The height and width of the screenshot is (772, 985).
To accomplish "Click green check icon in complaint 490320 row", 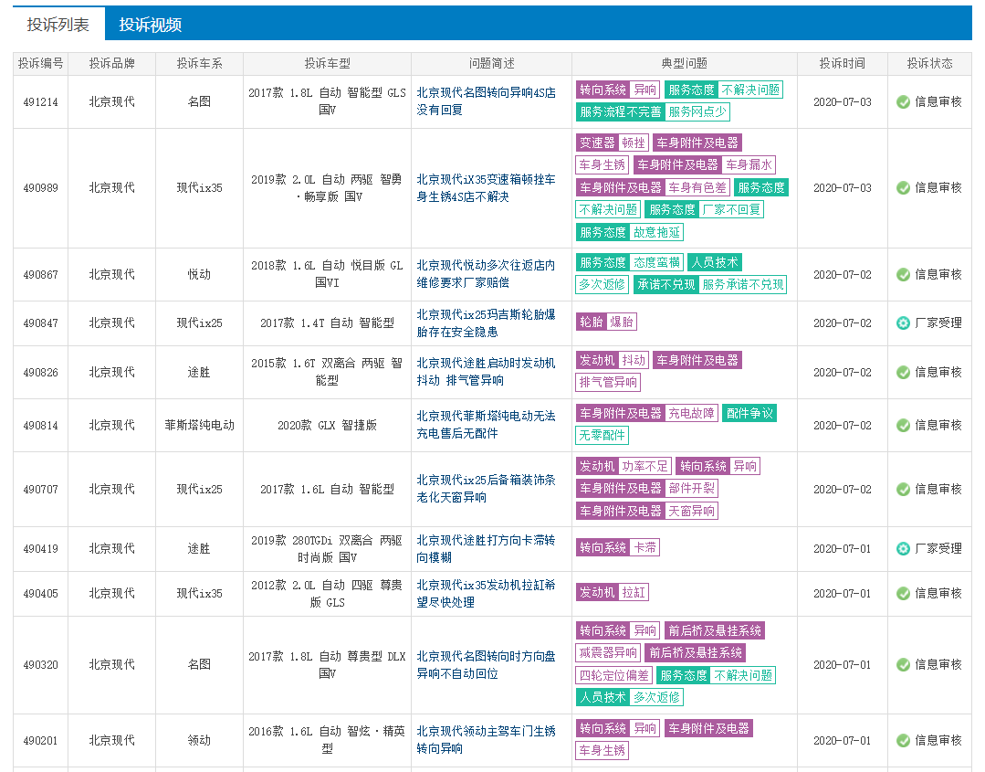I will pos(903,664).
